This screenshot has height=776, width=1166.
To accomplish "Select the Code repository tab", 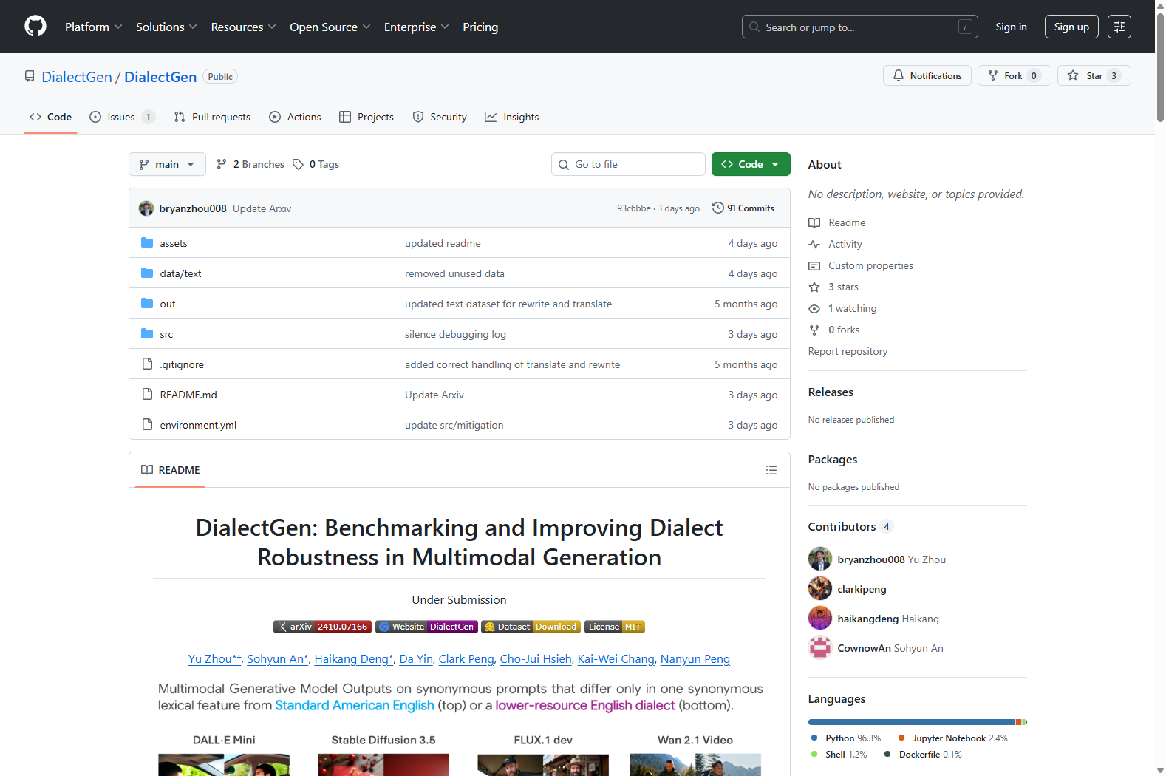I will (50, 117).
